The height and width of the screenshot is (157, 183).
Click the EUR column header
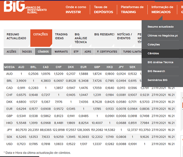pos(83,67)
